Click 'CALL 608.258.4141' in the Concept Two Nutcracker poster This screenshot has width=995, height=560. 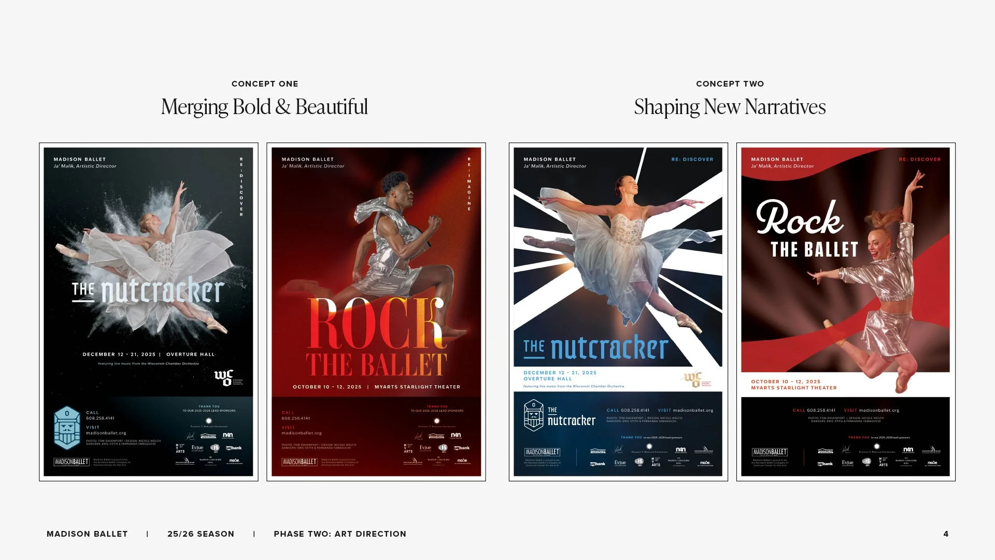click(x=628, y=410)
